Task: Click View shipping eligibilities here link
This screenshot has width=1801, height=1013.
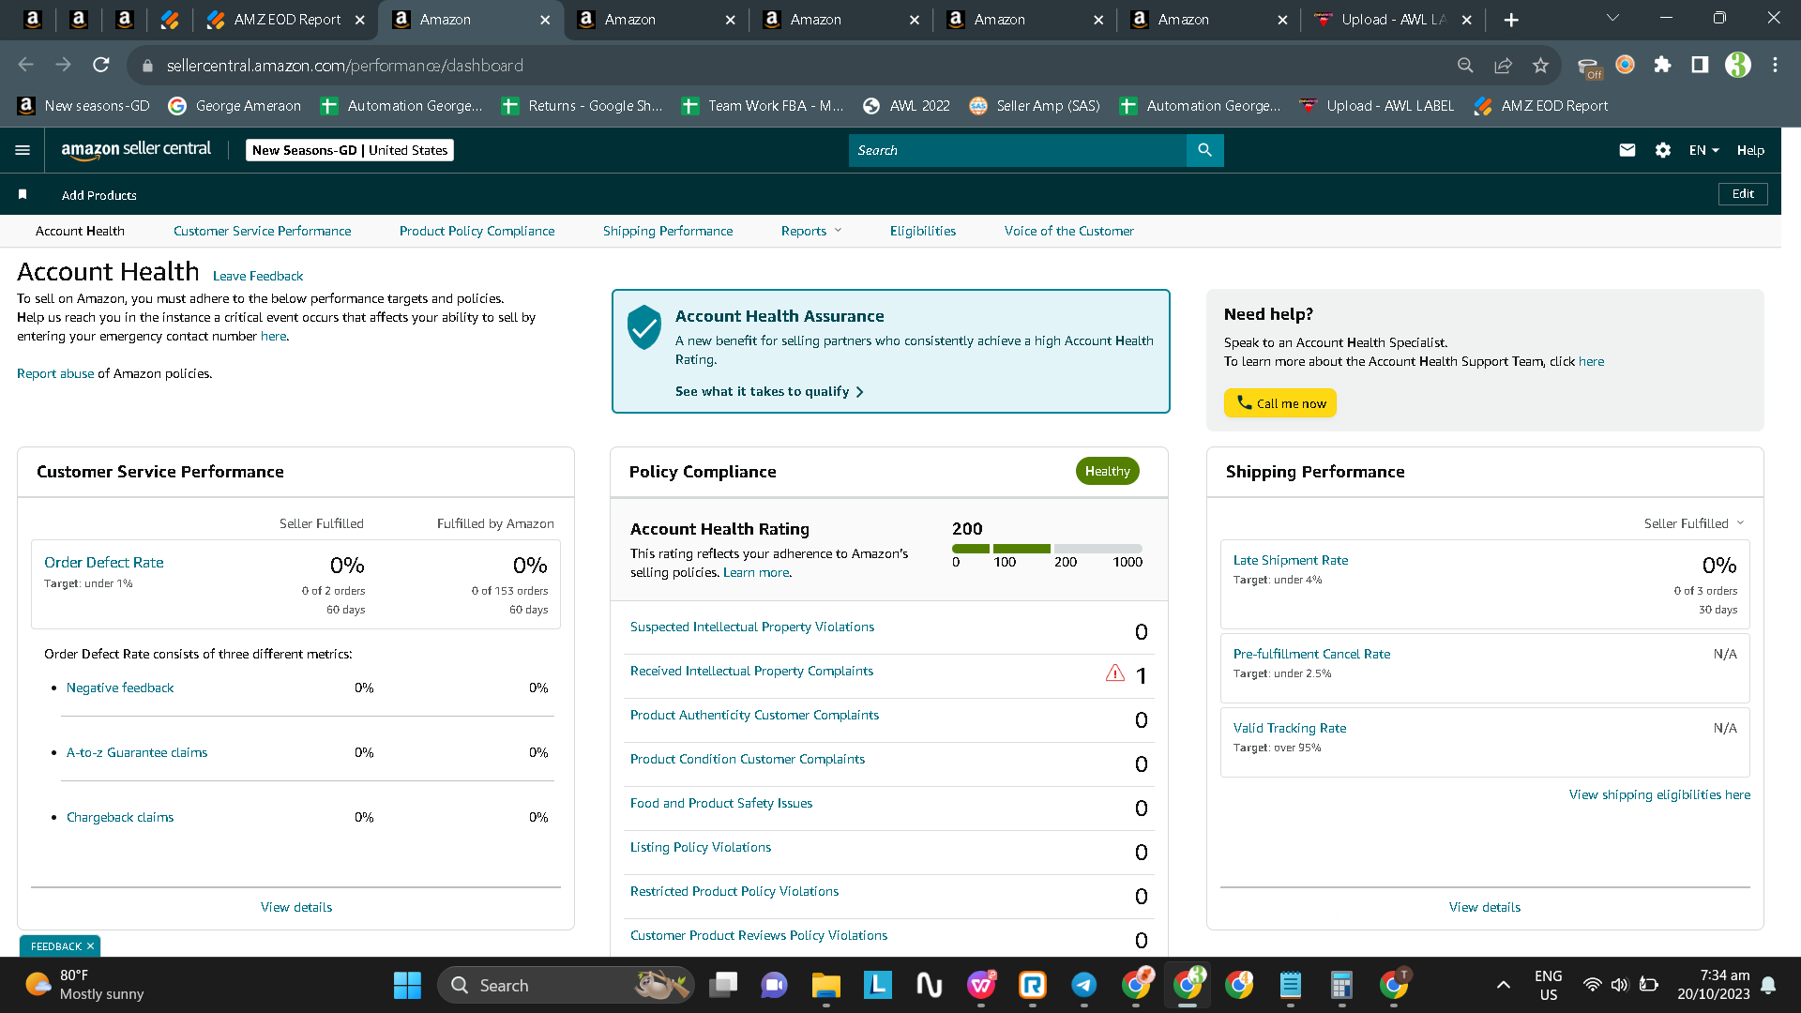Action: pyautogui.click(x=1659, y=794)
